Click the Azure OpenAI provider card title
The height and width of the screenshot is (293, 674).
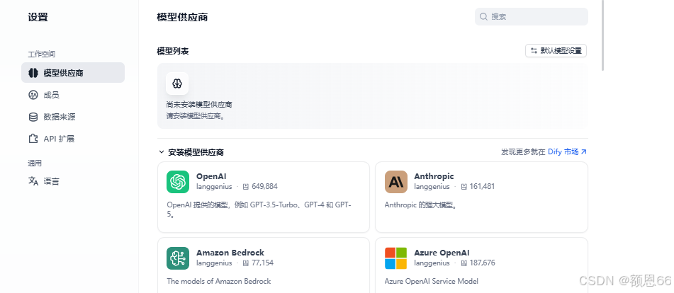pyautogui.click(x=442, y=253)
